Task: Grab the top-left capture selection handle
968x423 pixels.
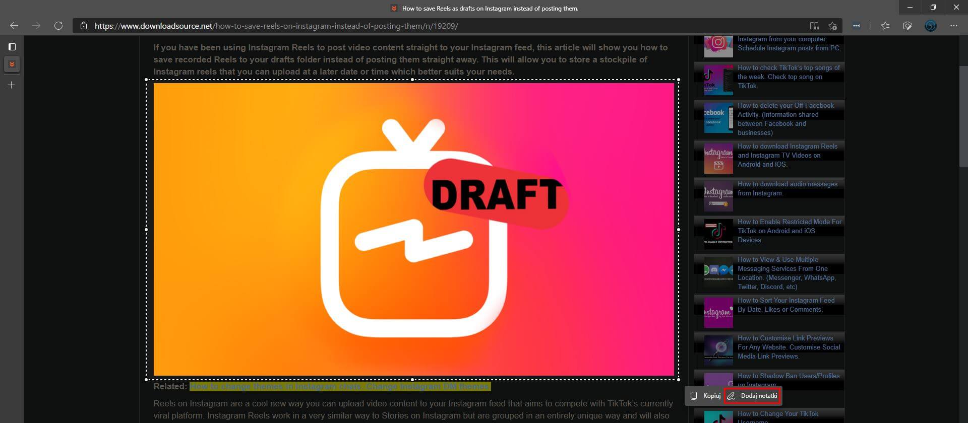Action: click(147, 80)
